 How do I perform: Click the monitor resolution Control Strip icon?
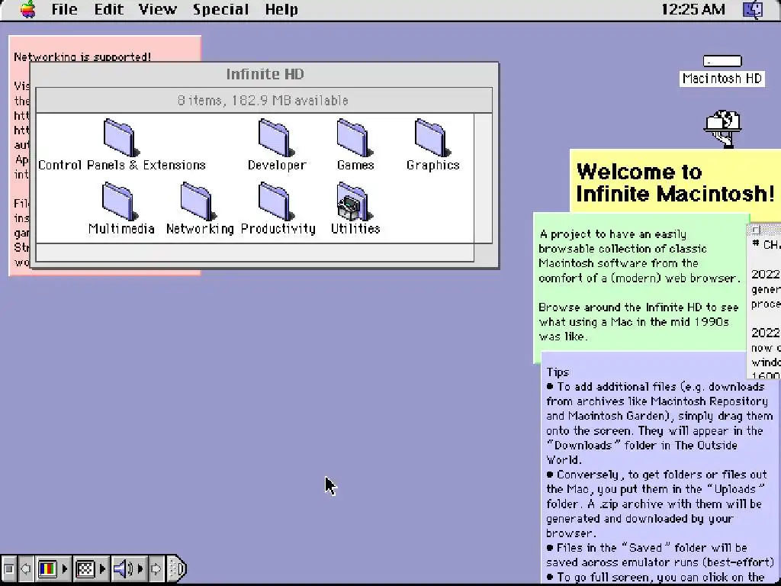(85, 568)
